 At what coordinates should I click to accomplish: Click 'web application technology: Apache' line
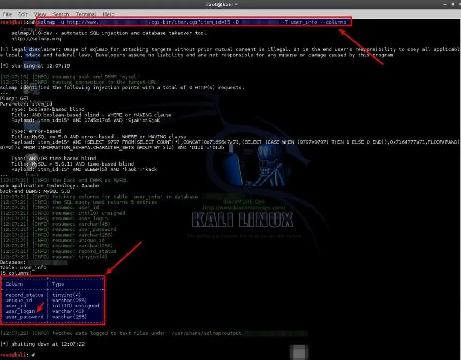coord(49,186)
